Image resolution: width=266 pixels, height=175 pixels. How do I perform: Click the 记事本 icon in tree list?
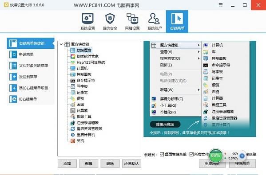(73, 93)
